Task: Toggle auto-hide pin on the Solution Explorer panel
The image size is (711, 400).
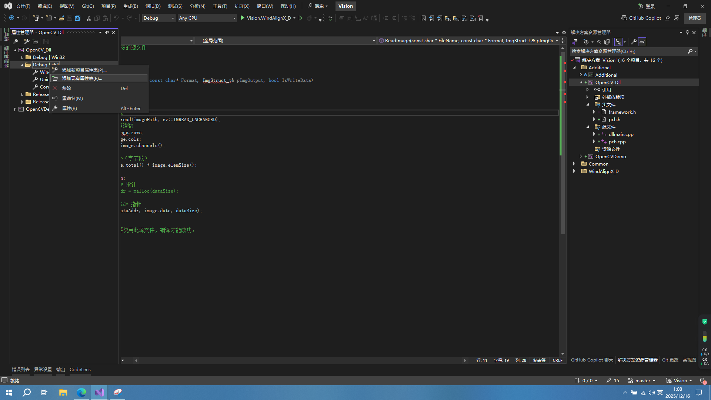Action: tap(687, 33)
